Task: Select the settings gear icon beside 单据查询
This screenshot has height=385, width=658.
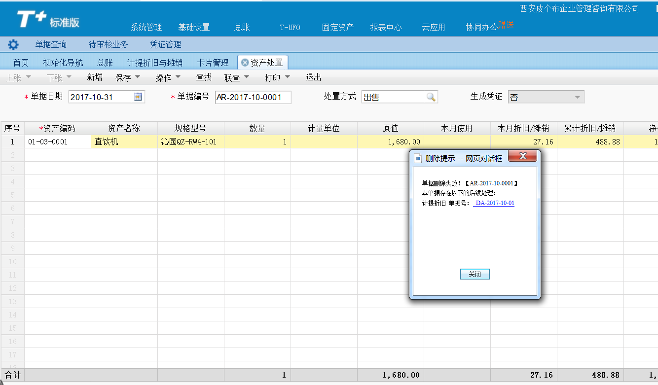Action: pos(13,44)
